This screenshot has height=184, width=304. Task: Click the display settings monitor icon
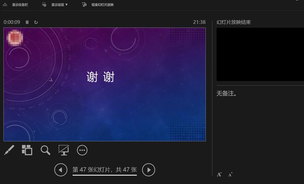(x=44, y=5)
